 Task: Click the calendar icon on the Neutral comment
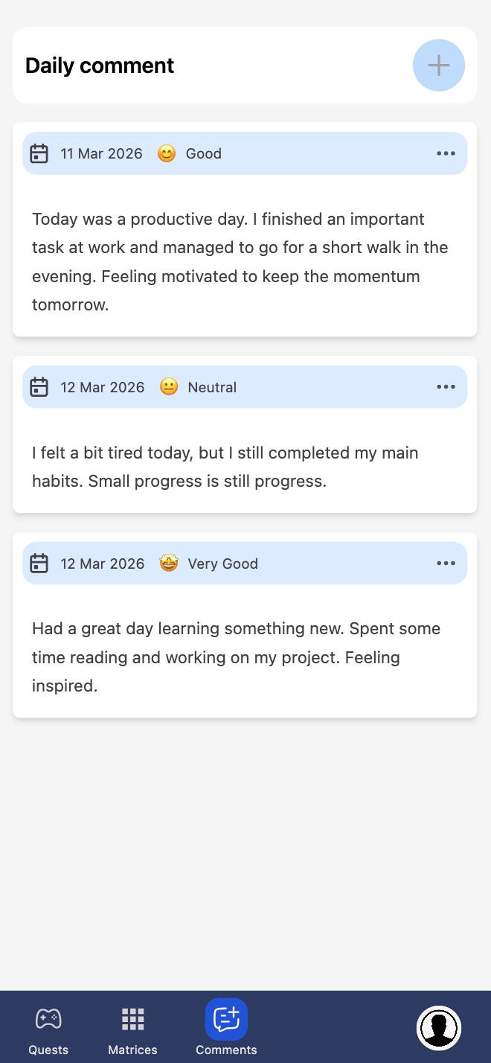tap(39, 387)
